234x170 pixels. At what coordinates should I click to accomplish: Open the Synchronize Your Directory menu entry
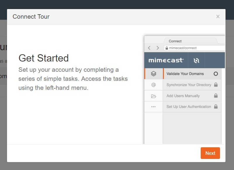189,85
